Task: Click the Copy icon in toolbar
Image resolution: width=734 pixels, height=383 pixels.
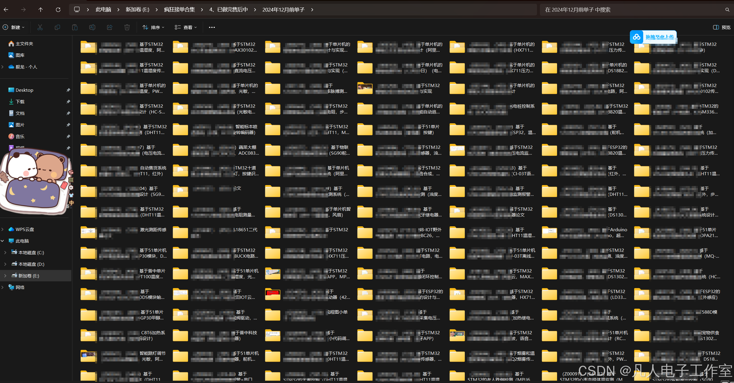Action: click(57, 27)
